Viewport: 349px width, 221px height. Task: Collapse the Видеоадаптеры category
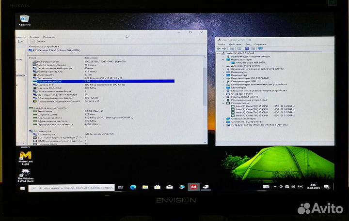[223, 60]
